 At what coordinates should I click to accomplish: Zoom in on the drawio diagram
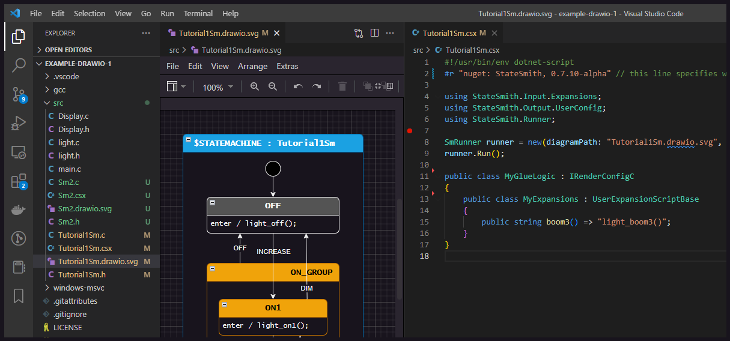click(255, 86)
